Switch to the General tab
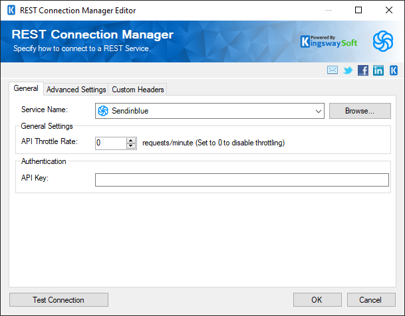The height and width of the screenshot is (316, 405). tap(26, 88)
